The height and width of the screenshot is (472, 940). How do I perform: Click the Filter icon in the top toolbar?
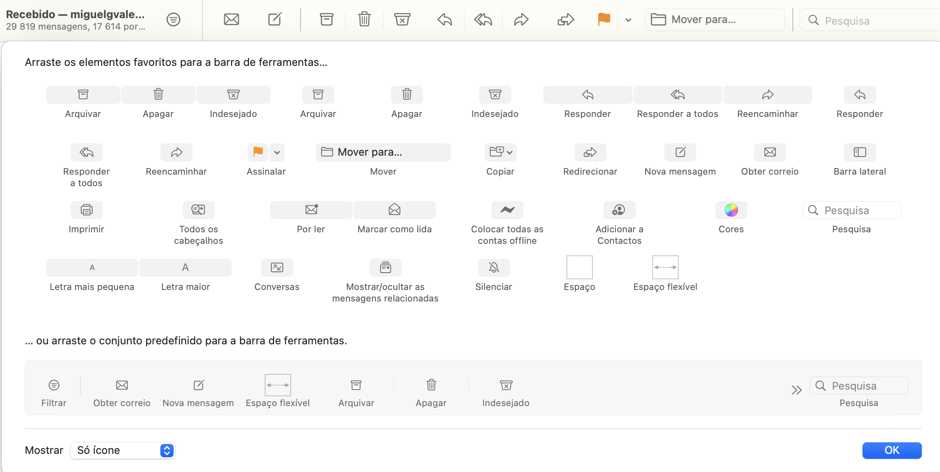click(x=174, y=19)
